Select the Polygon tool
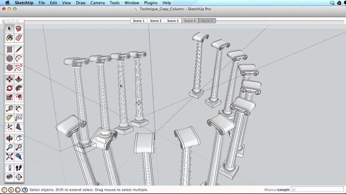The width and height of the screenshot is (346, 194). (x=9, y=67)
